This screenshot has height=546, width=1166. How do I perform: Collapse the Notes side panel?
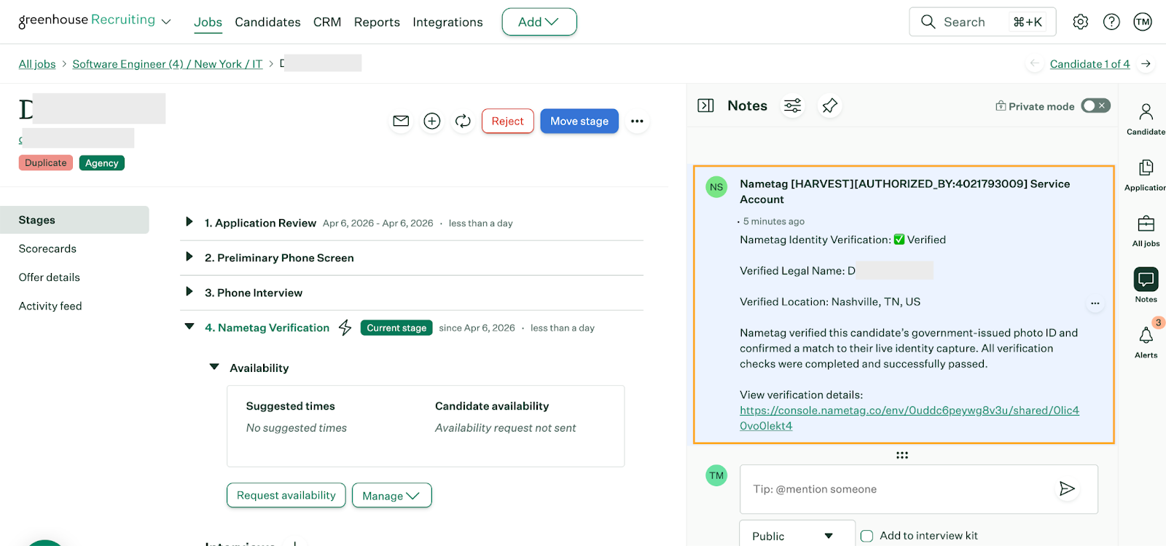coord(705,106)
